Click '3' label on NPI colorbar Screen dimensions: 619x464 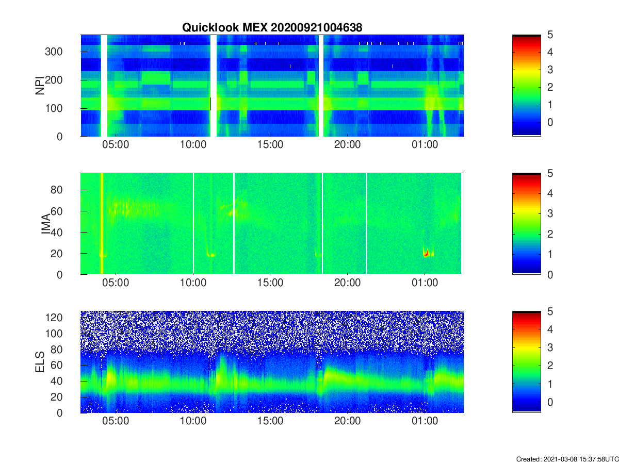pos(550,70)
